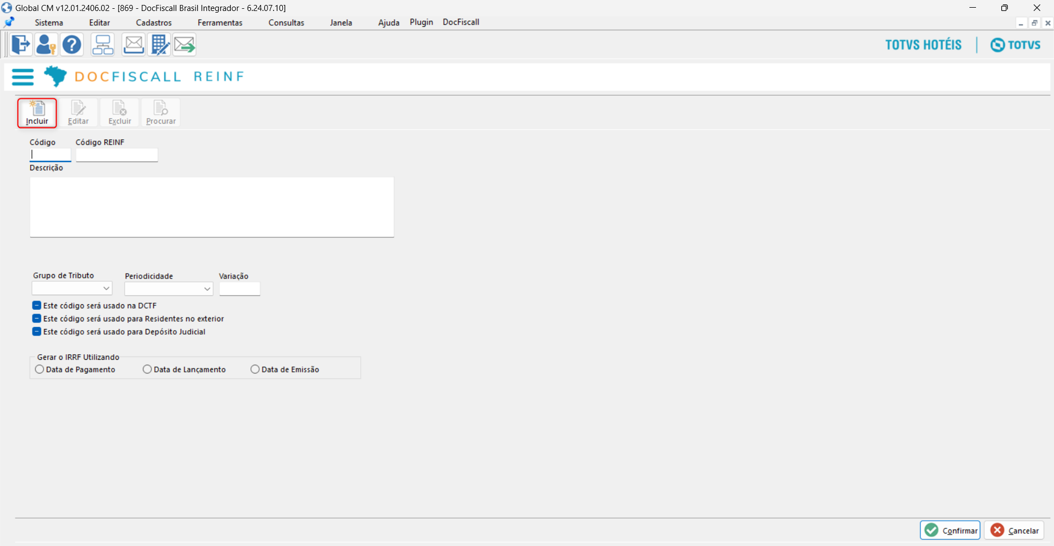Toggle 'Este código será usado na DCTF'
The image size is (1054, 546).
click(x=37, y=305)
